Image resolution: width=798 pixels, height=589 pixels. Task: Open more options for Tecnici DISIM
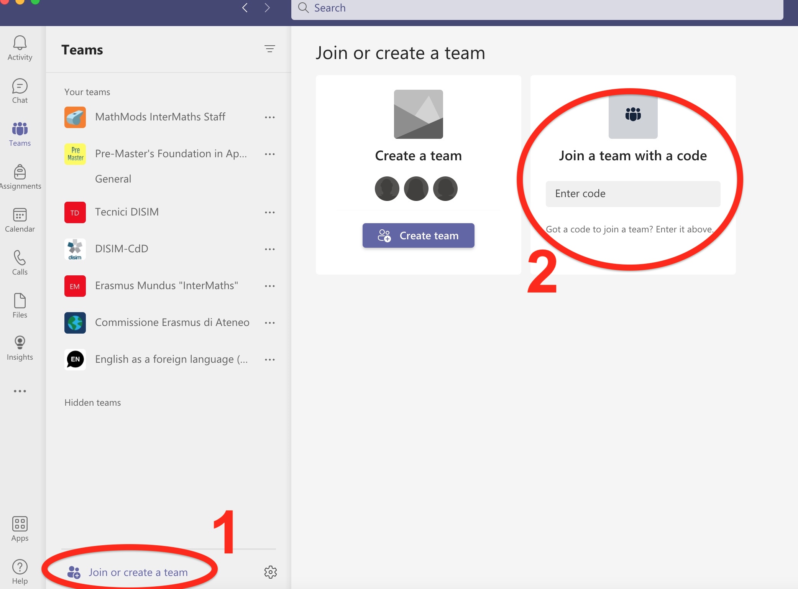270,212
